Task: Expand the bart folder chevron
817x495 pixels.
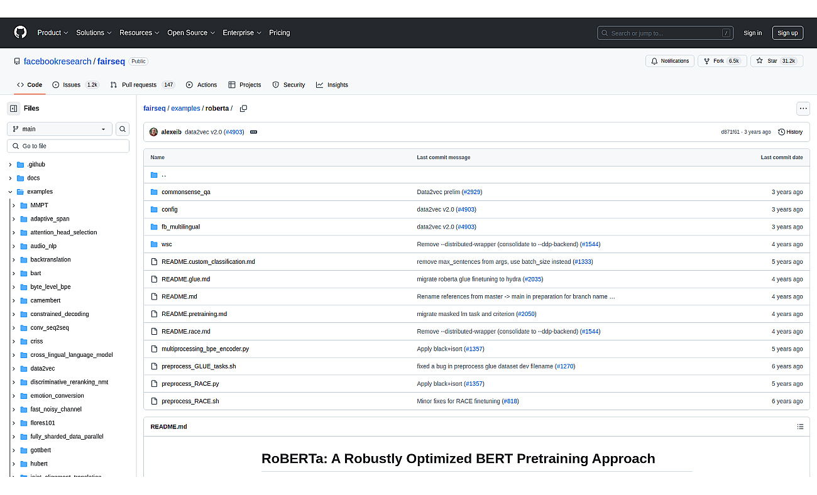Action: pos(14,273)
